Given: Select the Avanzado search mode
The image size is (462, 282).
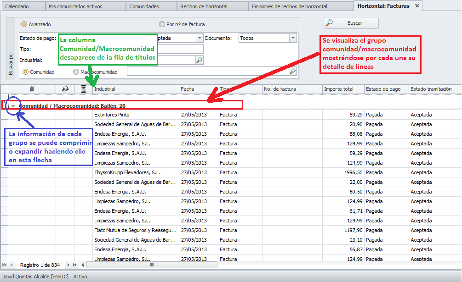Looking at the screenshot, I should (24, 24).
